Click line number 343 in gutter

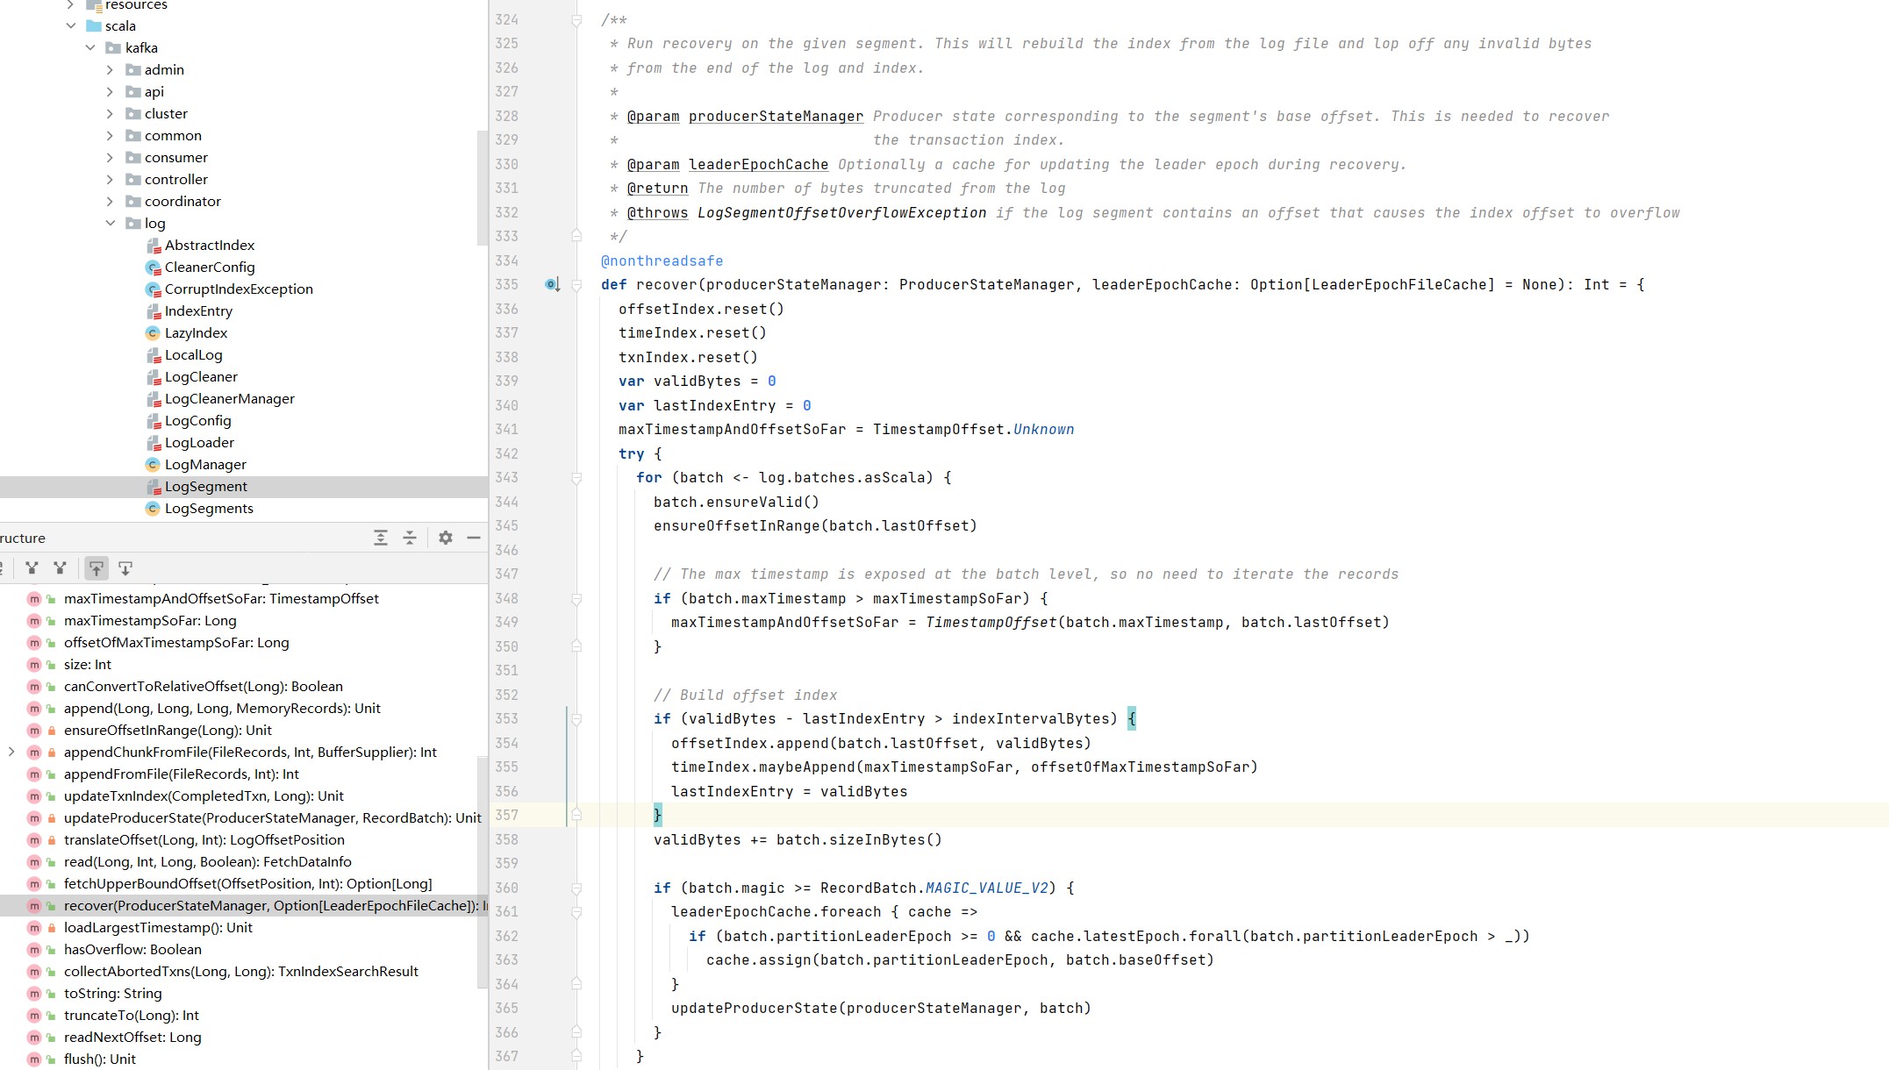coord(506,477)
